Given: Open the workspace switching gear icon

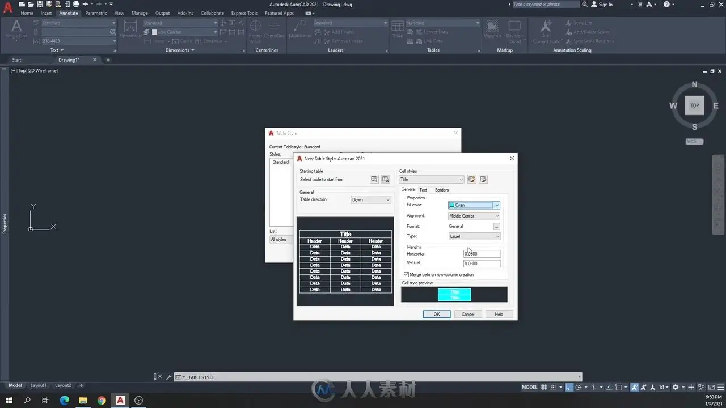Looking at the screenshot, I should click(675, 387).
